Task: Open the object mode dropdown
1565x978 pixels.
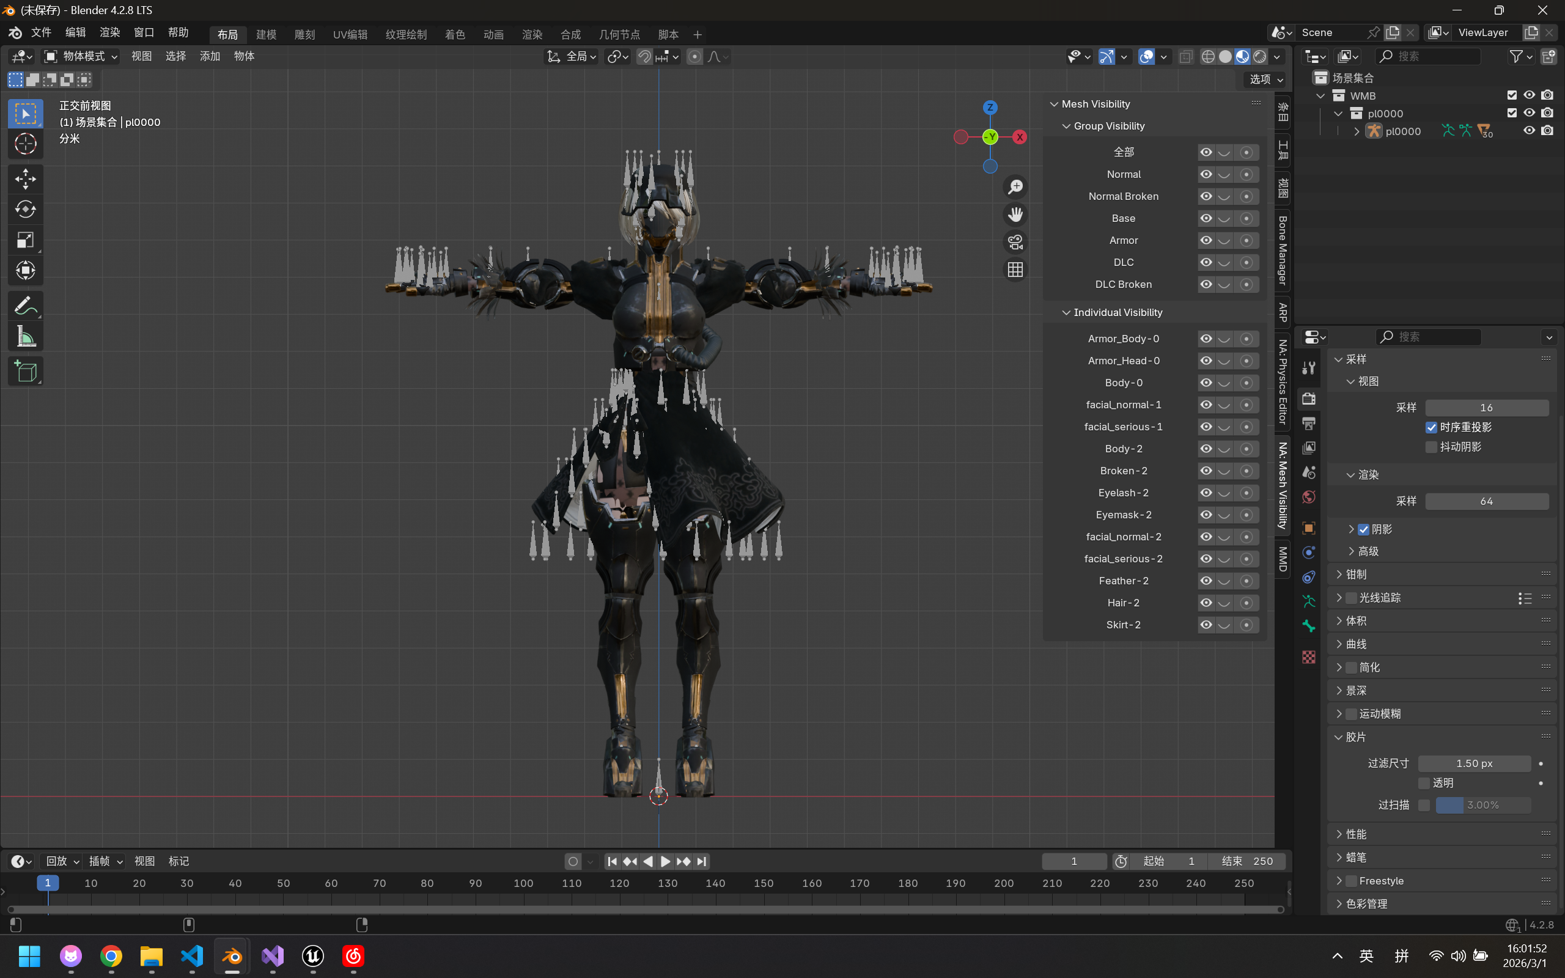Action: [80, 56]
